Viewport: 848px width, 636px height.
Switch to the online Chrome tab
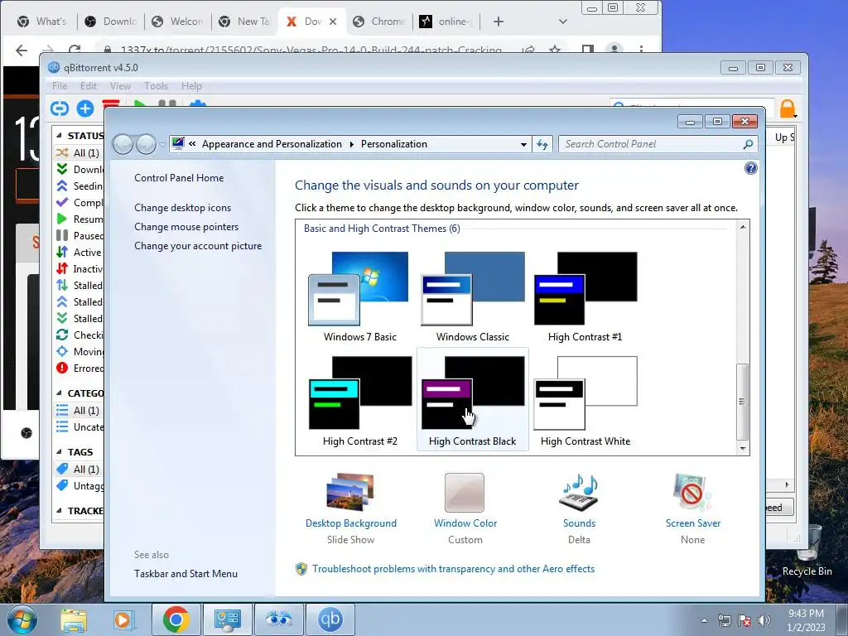click(446, 22)
